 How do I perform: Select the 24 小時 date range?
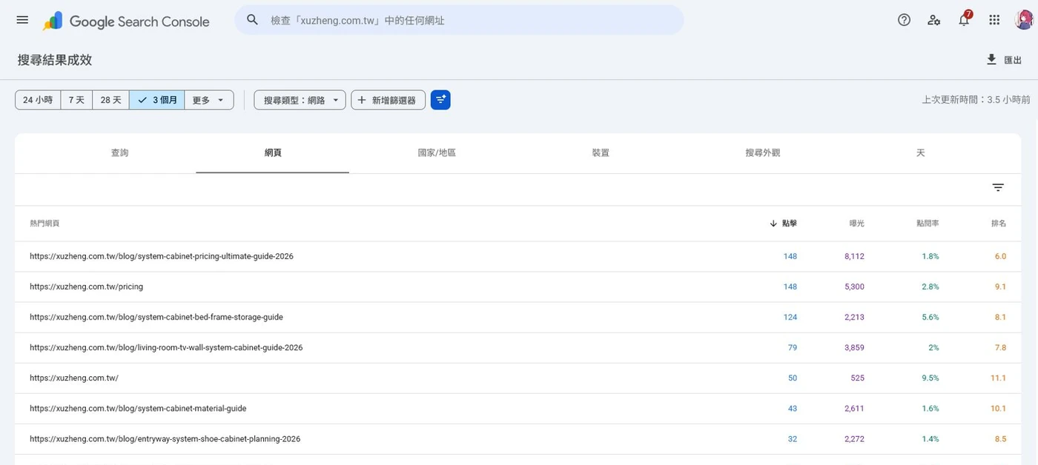point(38,100)
